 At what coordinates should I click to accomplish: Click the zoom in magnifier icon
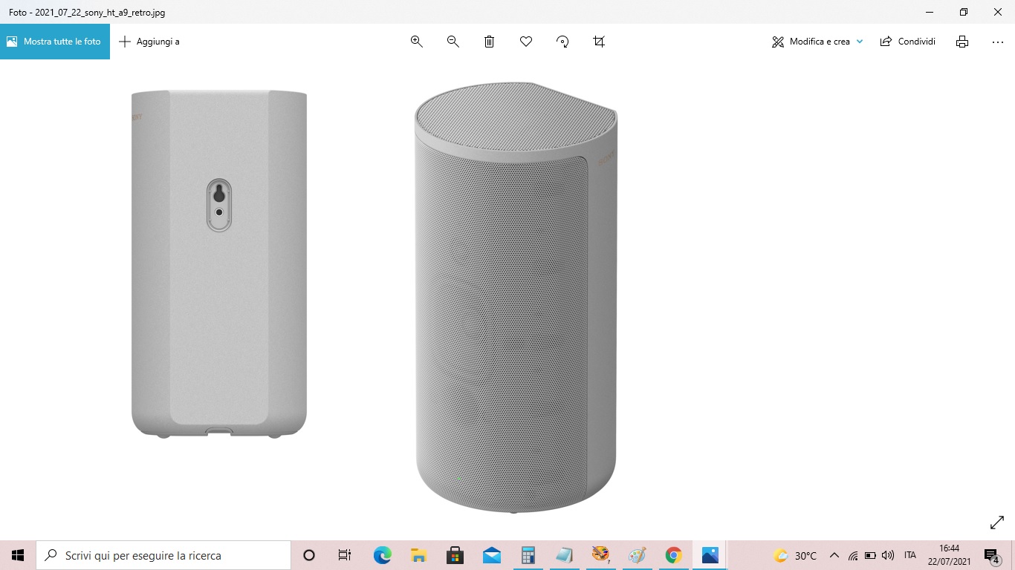[417, 42]
